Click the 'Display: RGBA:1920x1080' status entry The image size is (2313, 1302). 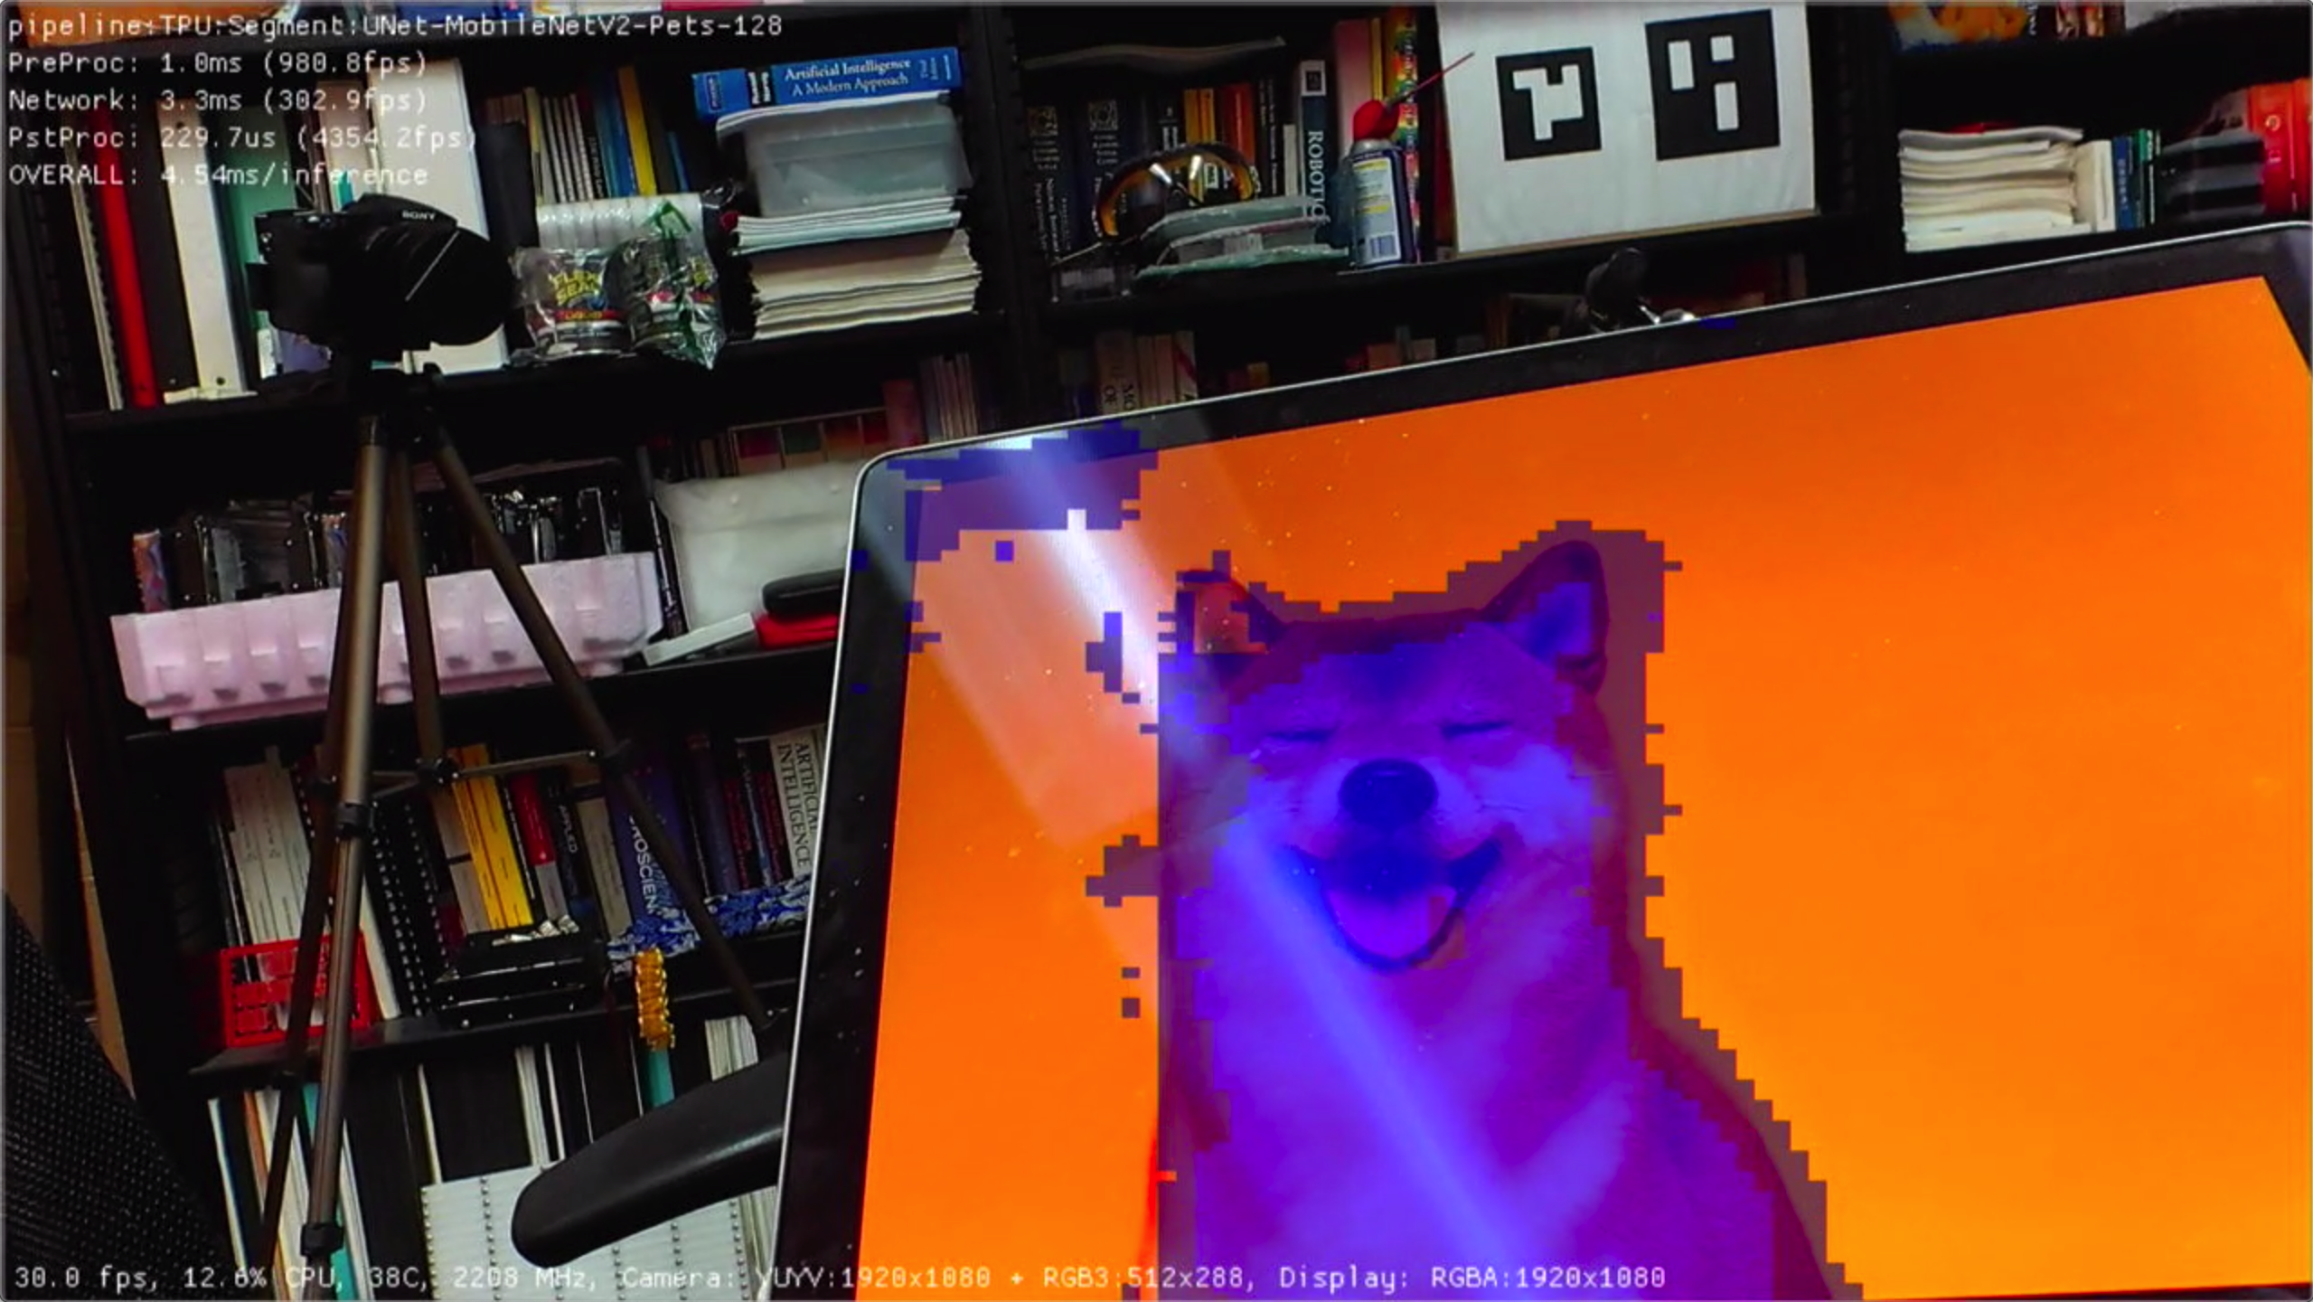click(x=1471, y=1278)
